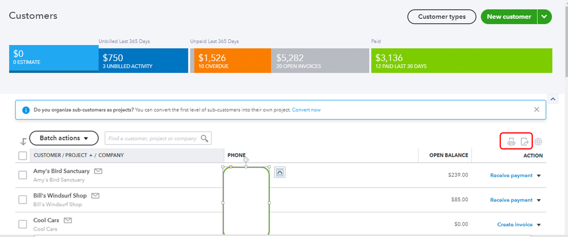This screenshot has width=568, height=237.
Task: Close the sub-customers info banner
Action: tap(537, 109)
